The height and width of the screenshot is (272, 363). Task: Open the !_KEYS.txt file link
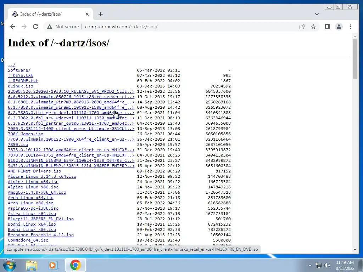pos(20,75)
